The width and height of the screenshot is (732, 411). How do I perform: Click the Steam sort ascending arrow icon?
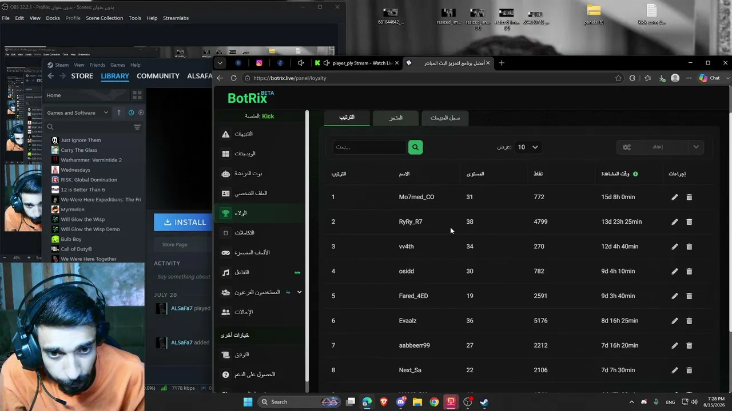(119, 112)
